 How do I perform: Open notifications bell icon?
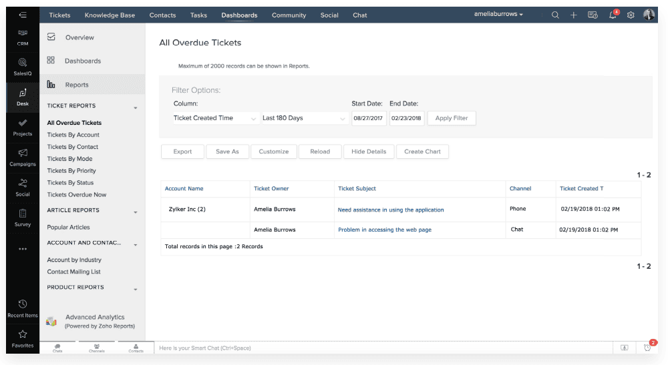[613, 15]
